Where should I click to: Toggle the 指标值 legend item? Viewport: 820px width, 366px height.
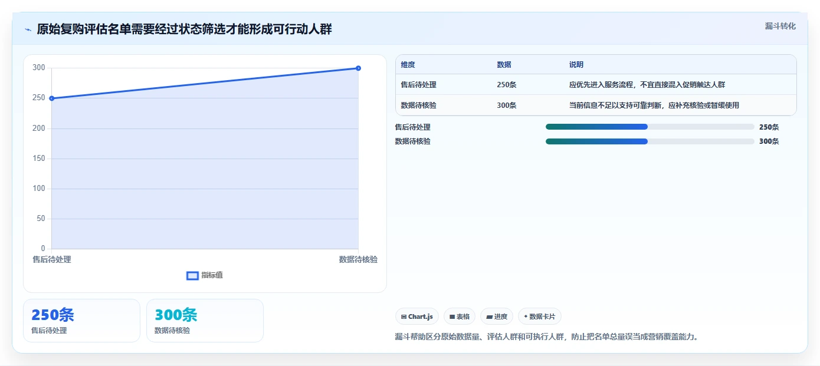click(x=204, y=275)
